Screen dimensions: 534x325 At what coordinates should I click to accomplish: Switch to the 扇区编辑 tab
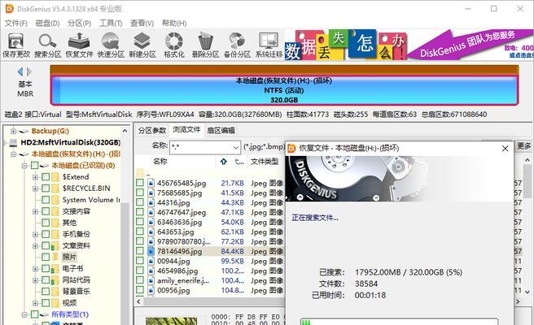tap(221, 130)
